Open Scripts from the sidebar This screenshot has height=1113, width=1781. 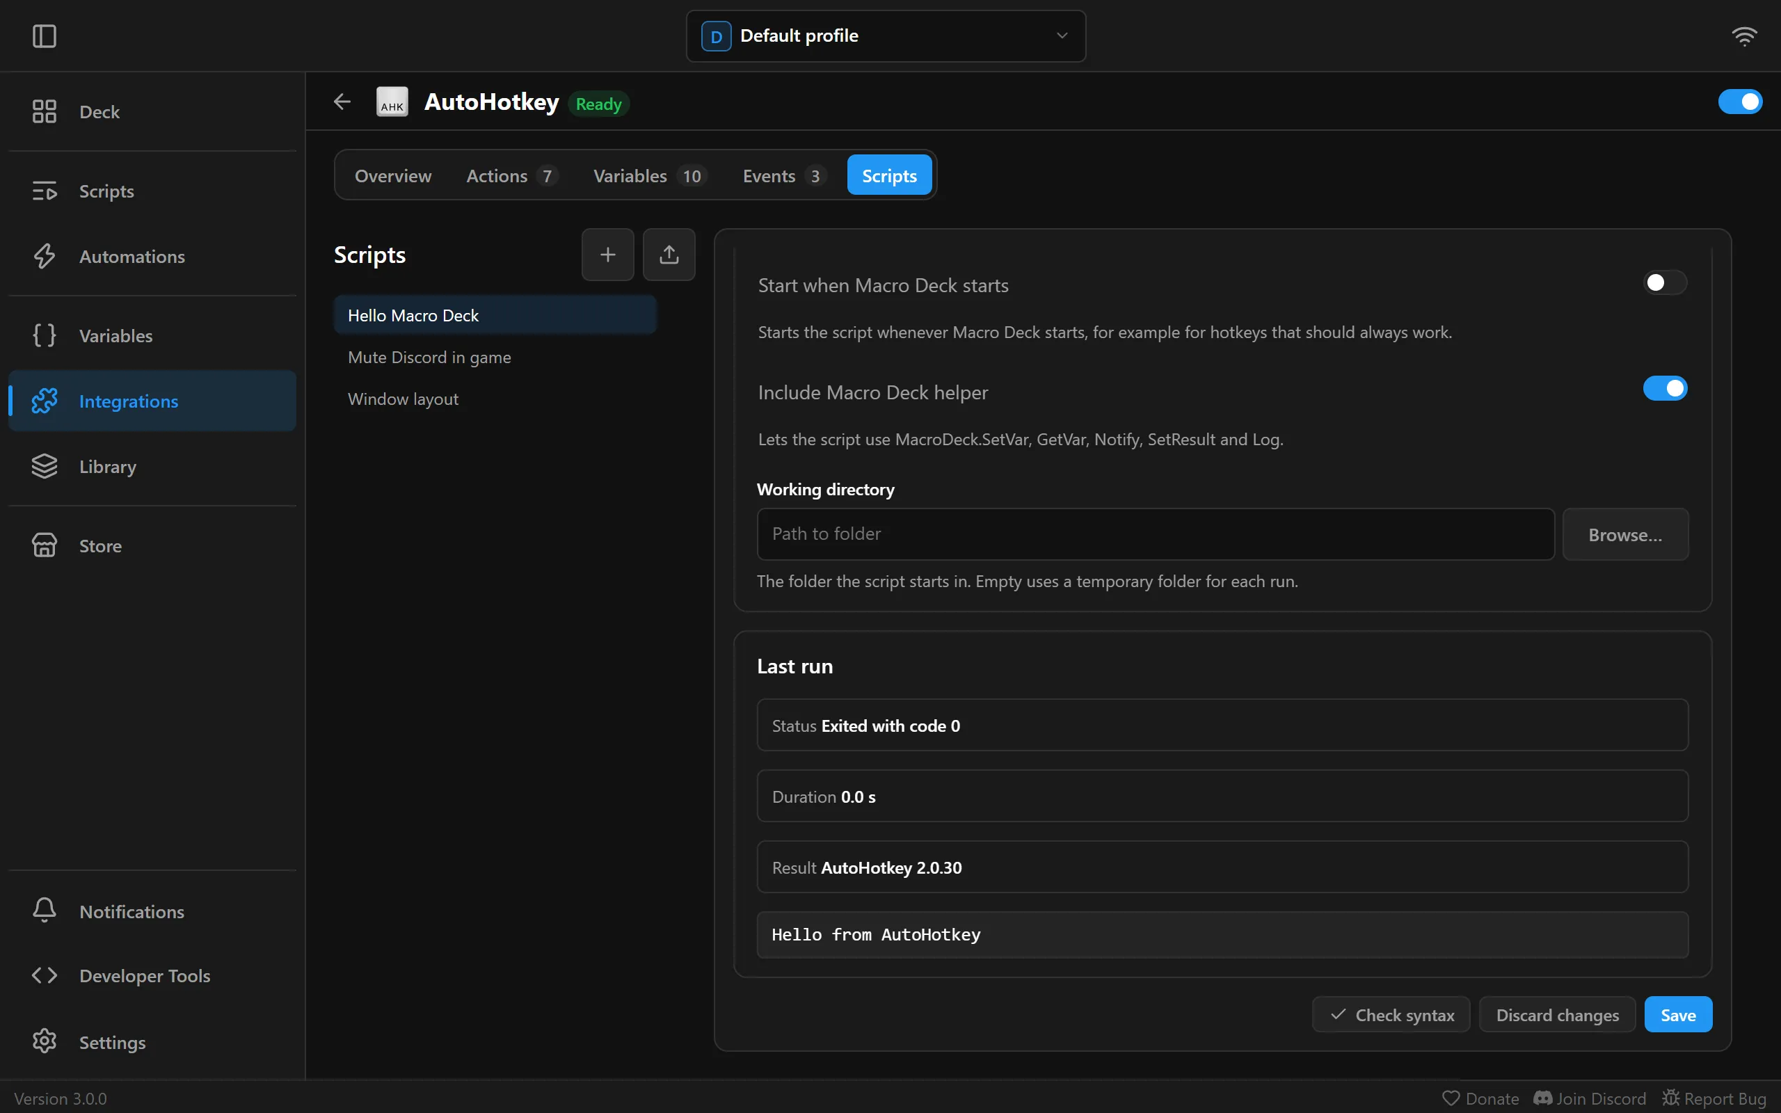click(152, 191)
